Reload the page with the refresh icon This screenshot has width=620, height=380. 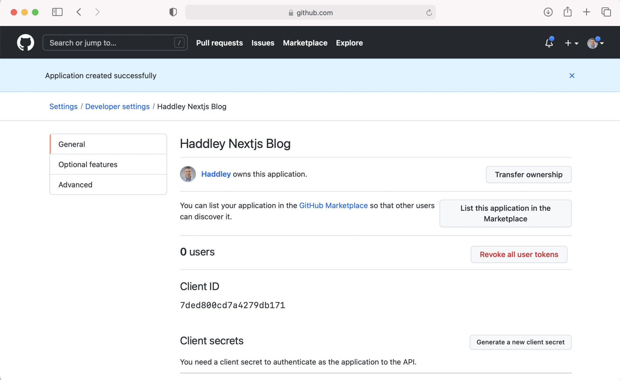point(429,12)
